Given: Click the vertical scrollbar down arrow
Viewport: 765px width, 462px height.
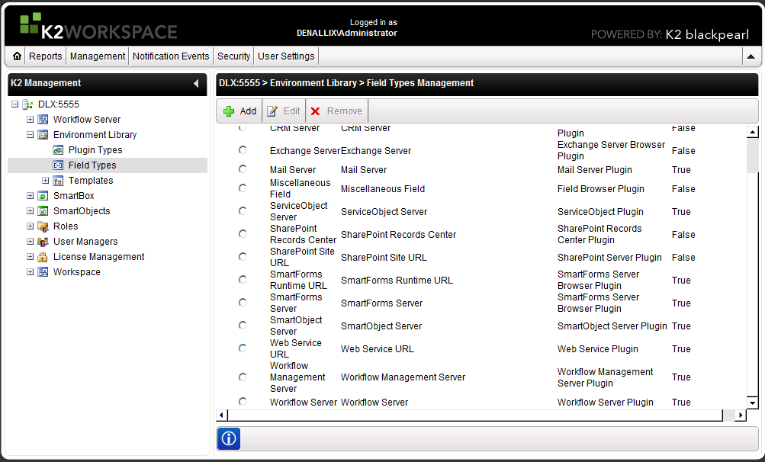Looking at the screenshot, I should [x=752, y=403].
